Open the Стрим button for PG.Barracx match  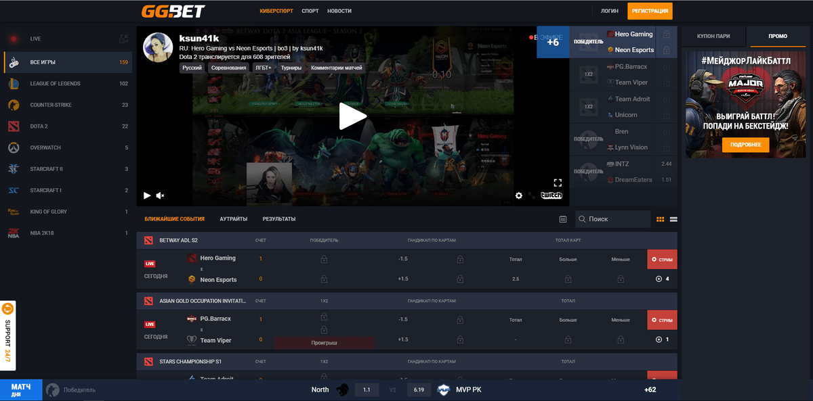click(x=662, y=320)
